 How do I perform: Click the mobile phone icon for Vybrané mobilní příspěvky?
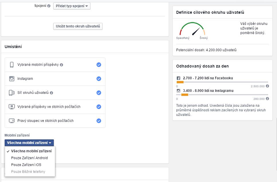(x=12, y=65)
